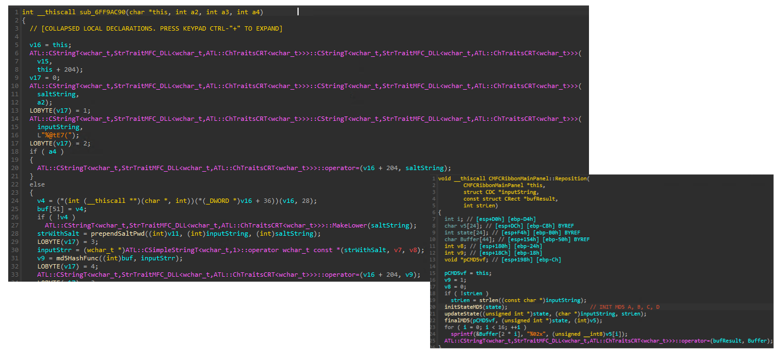Screen dimensions: 778x350
Task: Click the strWithSalt variable on line 28
Action: point(57,234)
